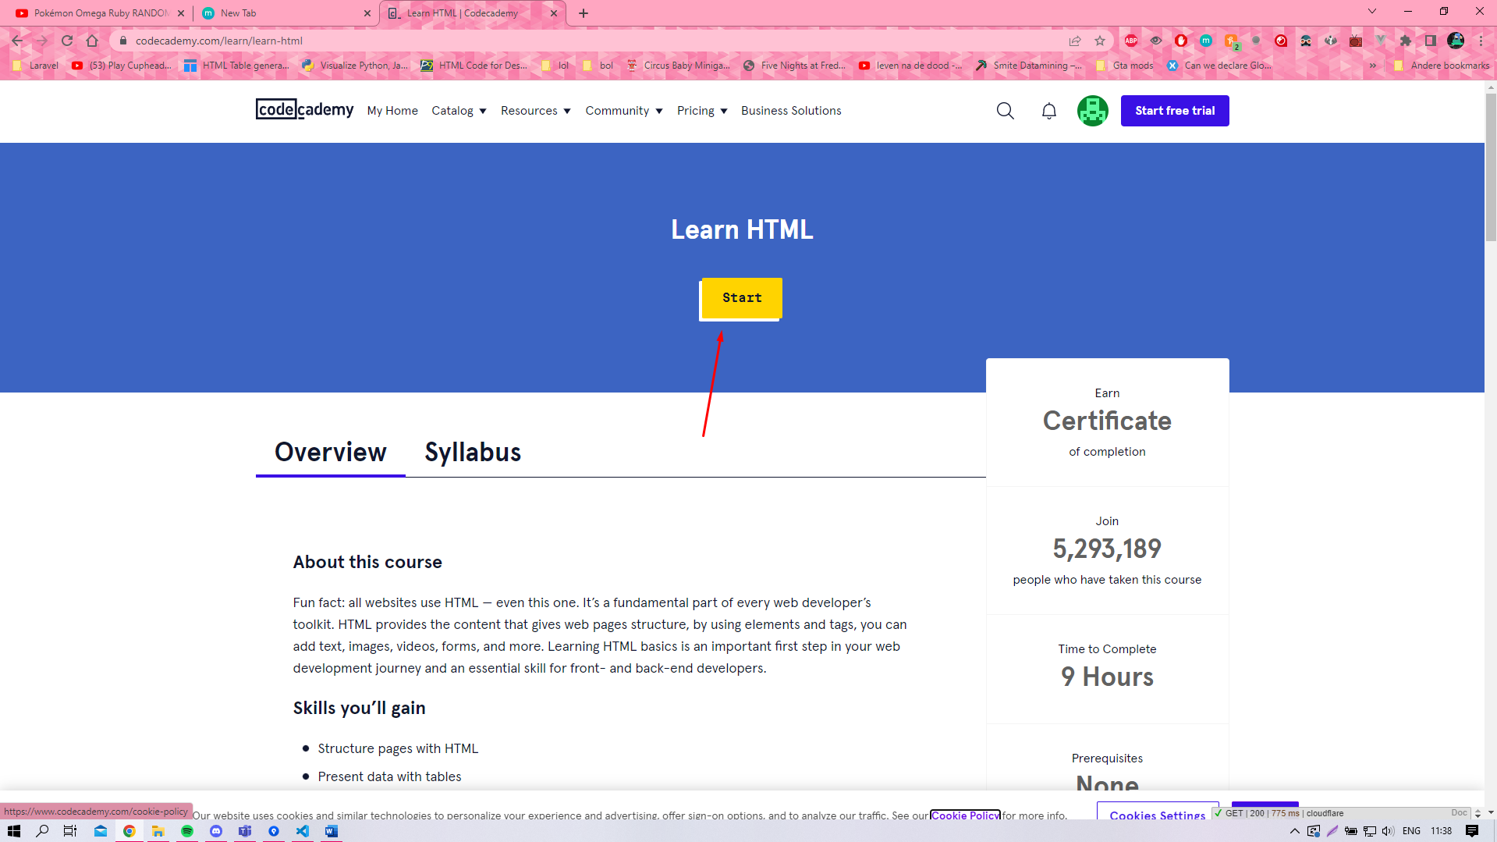Open Visual Studio Code from the taskbar
Screen dimensions: 1497x842
tap(303, 831)
